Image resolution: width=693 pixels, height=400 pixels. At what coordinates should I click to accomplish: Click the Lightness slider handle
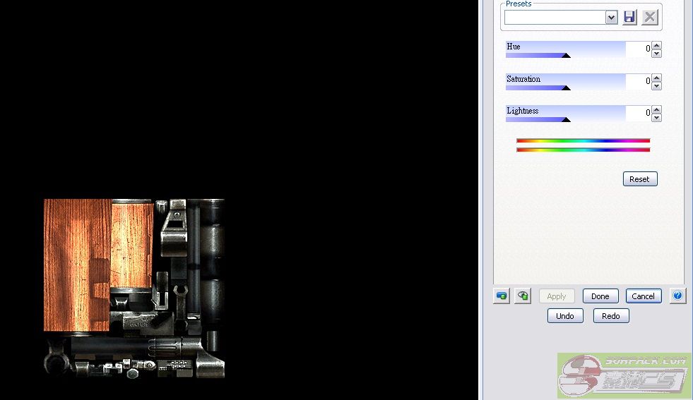tap(566, 120)
